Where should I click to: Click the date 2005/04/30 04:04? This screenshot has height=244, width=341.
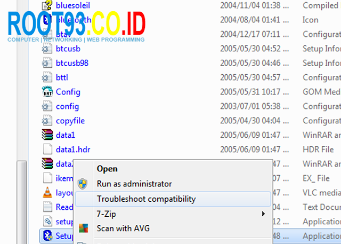click(255, 121)
